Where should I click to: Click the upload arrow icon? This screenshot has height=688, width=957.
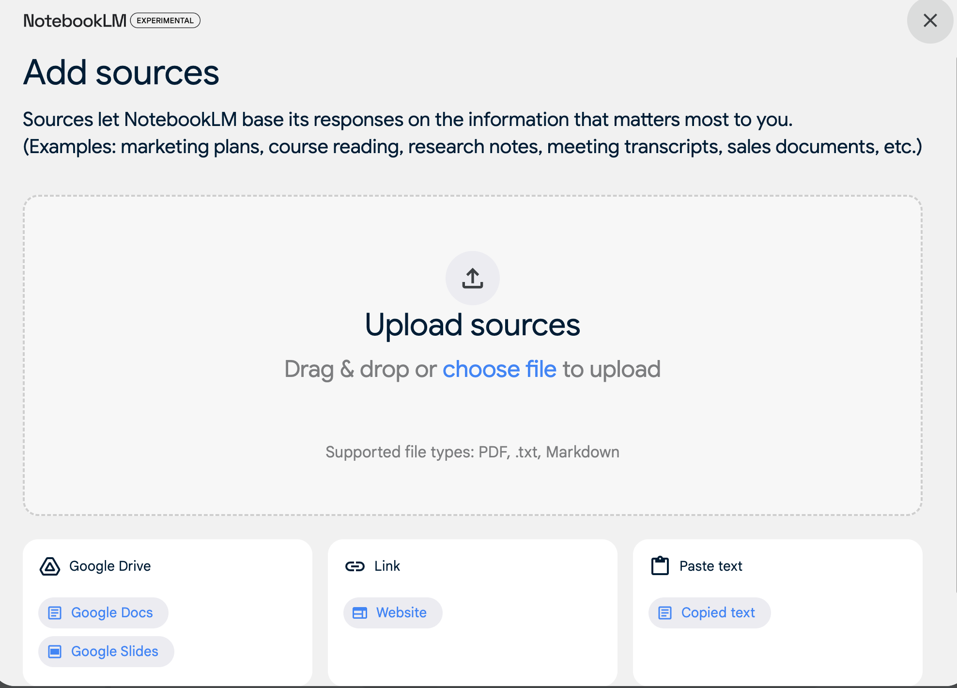point(473,278)
